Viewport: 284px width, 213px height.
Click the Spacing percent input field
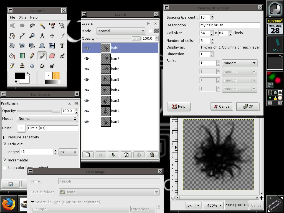pyautogui.click(x=205, y=17)
